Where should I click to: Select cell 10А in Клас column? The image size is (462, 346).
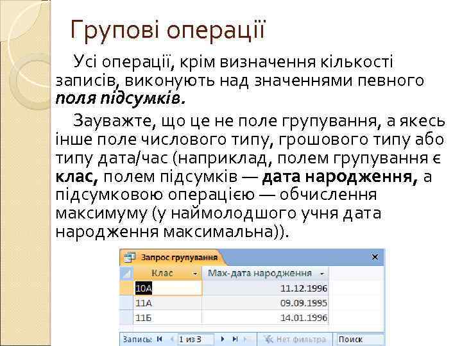(x=167, y=288)
